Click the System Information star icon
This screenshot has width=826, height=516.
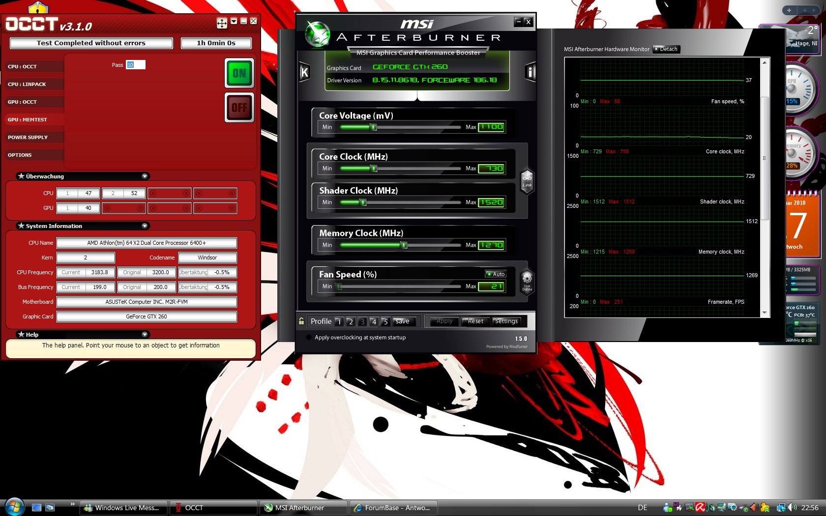21,226
